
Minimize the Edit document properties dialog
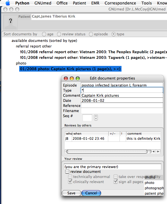point(72,78)
